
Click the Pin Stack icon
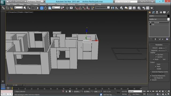point(151,39)
